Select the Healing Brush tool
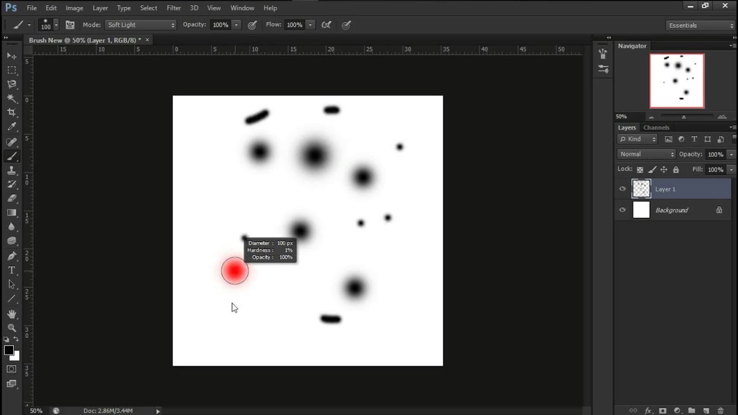 tap(12, 142)
